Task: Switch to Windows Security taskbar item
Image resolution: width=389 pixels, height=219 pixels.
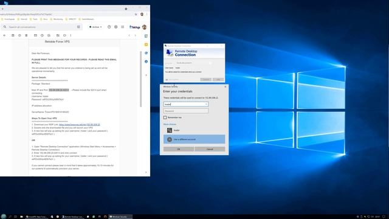Action: (120, 217)
